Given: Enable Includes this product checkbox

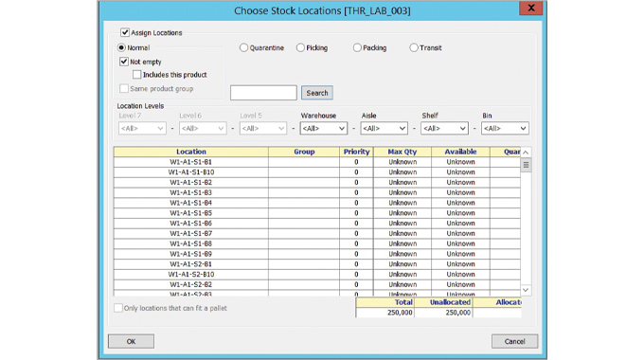Looking at the screenshot, I should click(x=136, y=75).
